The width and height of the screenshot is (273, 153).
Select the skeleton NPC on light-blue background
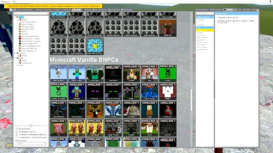tap(58, 74)
